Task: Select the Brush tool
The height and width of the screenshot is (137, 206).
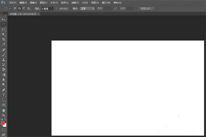Action: coord(3,55)
